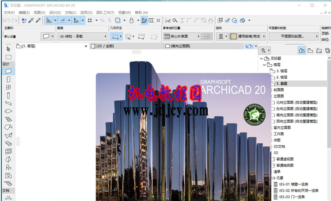This screenshot has width=331, height=201.
Task: Toggle Guide Lines button in toolbar
Action: [49, 20]
